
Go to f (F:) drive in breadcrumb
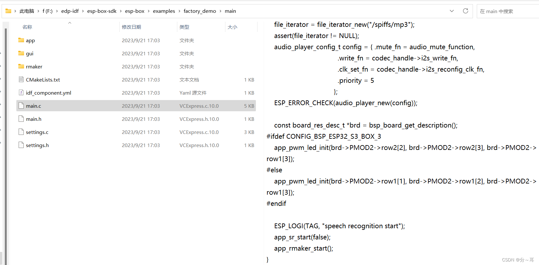click(x=47, y=11)
